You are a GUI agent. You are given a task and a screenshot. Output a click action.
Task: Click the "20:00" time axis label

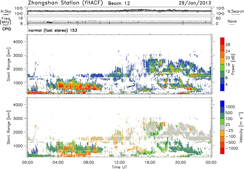pyautogui.click(x=181, y=163)
